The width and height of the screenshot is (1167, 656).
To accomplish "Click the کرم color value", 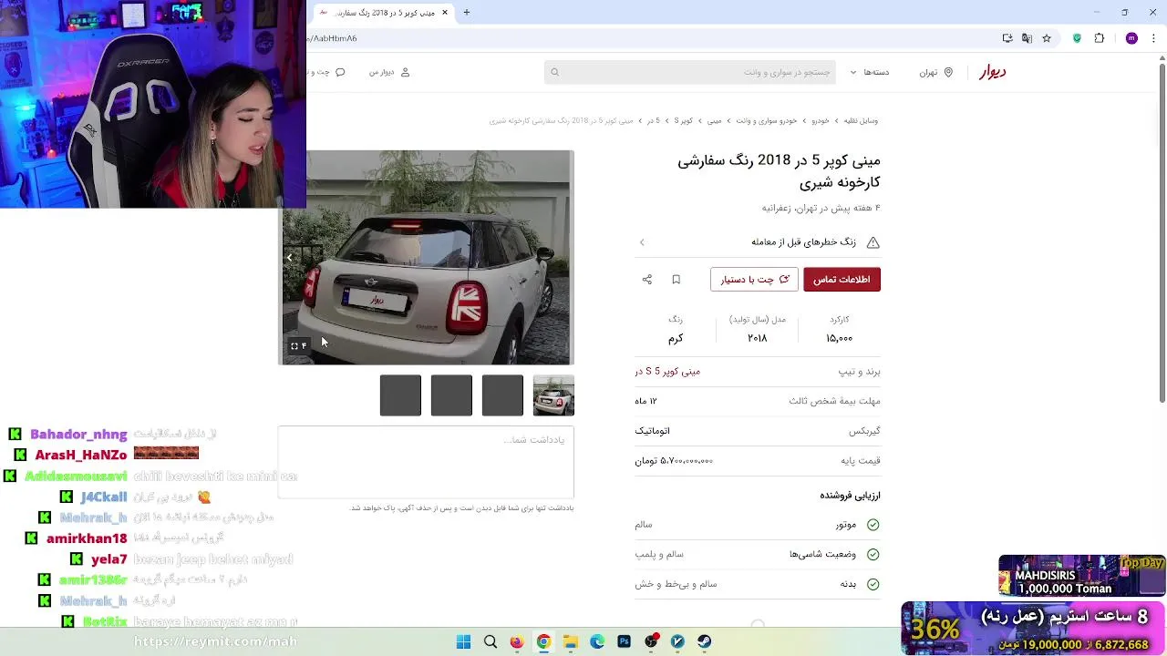I will (675, 338).
